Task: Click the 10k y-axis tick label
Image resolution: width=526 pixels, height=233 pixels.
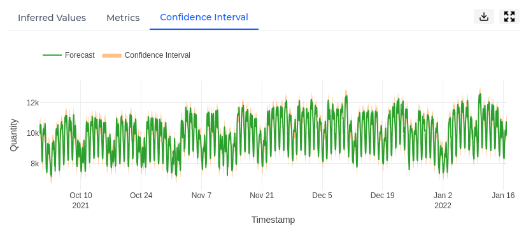Action: (32, 133)
